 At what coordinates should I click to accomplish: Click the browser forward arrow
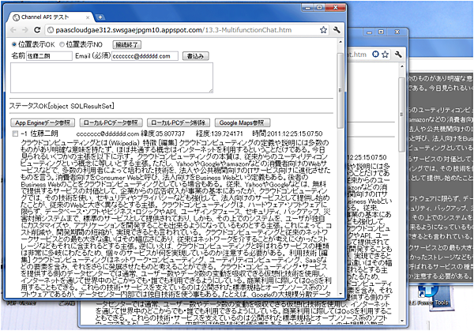25,30
